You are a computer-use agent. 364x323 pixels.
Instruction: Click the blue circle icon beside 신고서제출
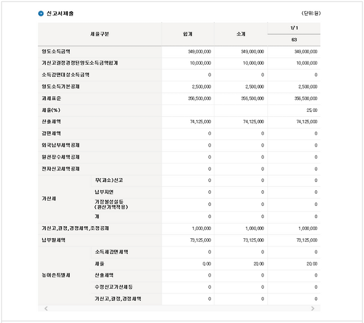(x=41, y=13)
